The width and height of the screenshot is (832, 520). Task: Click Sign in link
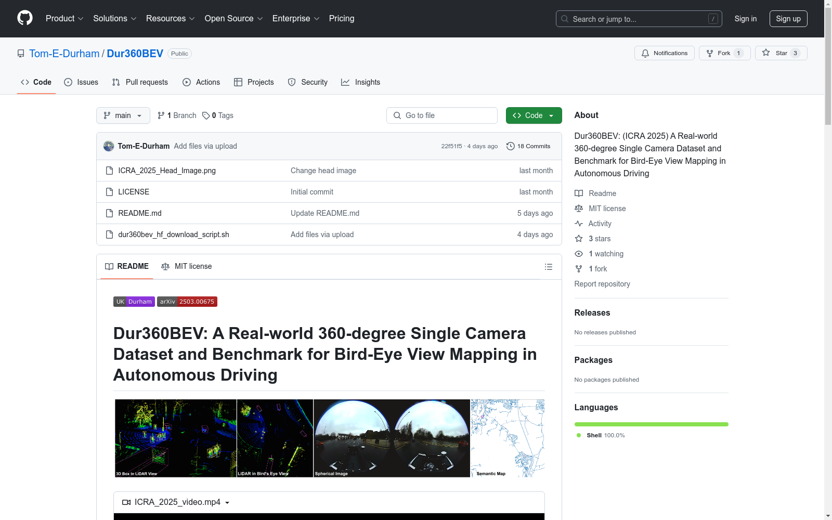746,19
